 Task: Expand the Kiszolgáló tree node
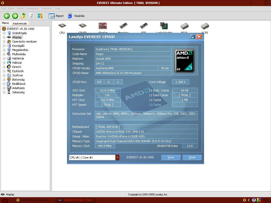tap(4, 46)
